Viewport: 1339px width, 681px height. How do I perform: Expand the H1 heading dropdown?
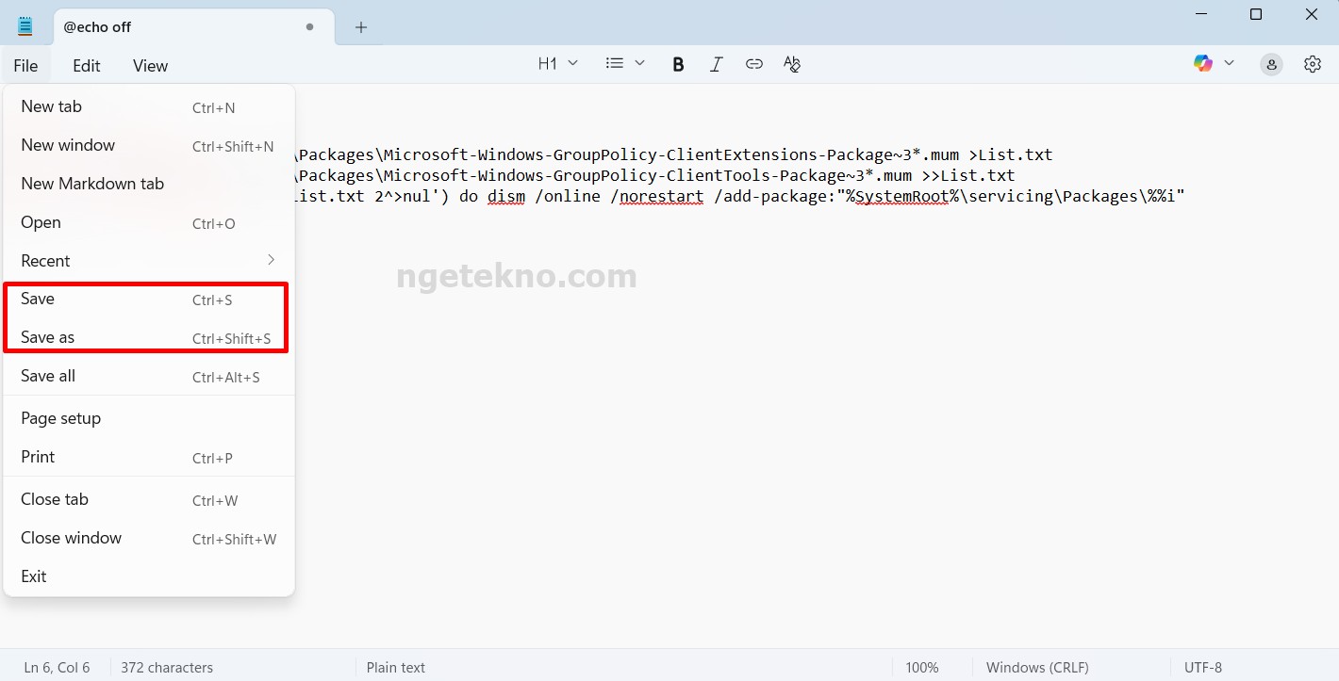pyautogui.click(x=558, y=64)
